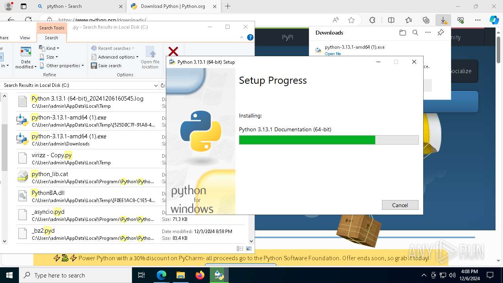503x283 pixels.
Task: Open File Explorer from taskbar
Action: pos(180,275)
